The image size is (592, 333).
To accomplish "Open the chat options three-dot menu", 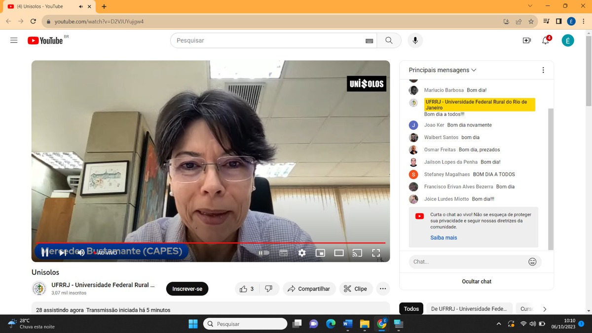I will point(543,70).
